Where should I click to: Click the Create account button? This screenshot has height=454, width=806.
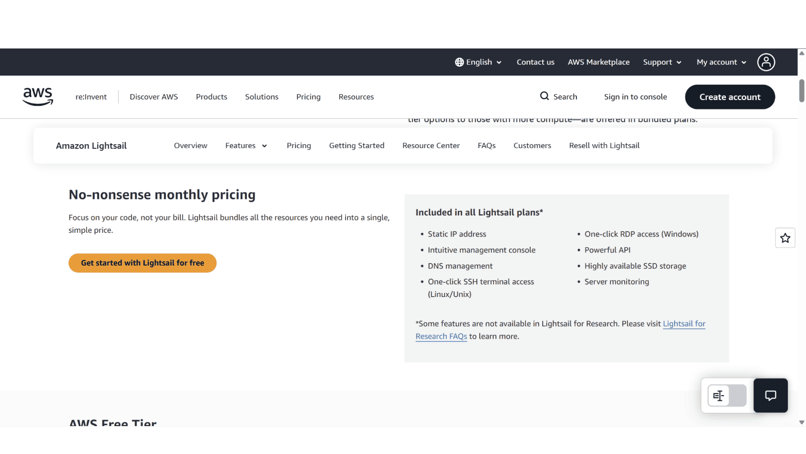point(730,97)
